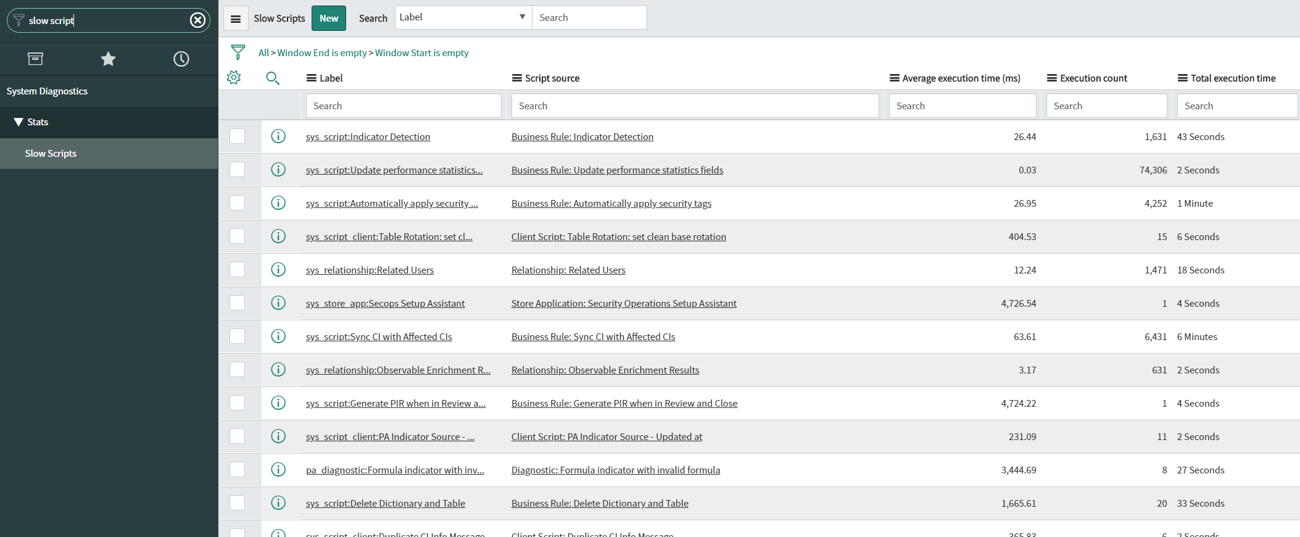Open the Total execution time column menu
1300x537 pixels.
[x=1183, y=78]
